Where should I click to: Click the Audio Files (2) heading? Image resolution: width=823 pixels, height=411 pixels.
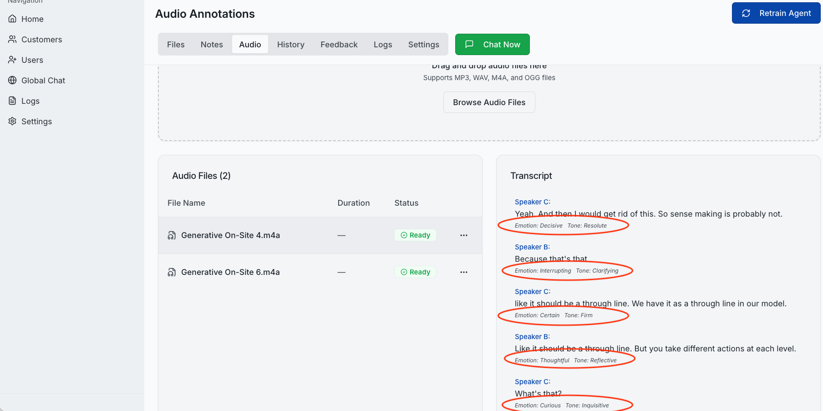(x=201, y=176)
